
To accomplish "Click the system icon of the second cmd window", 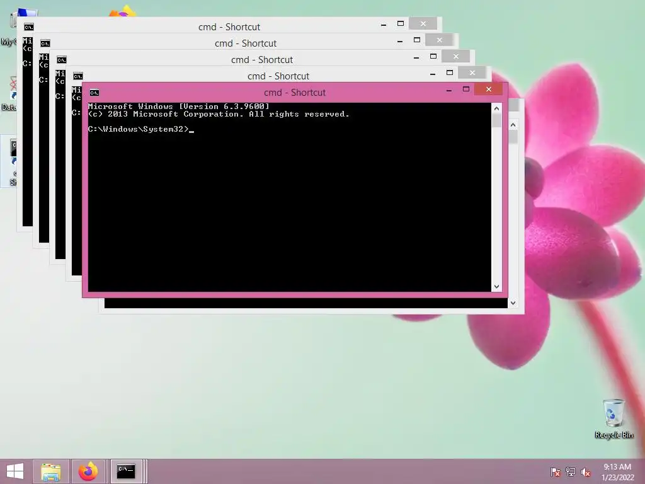I will point(45,43).
